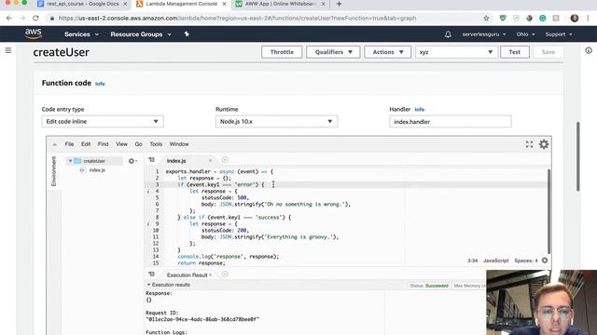
Task: Add a new editor tab
Action: [225, 160]
